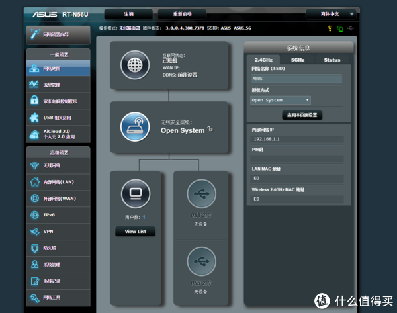The width and height of the screenshot is (397, 313).
Task: Open the VPN settings icon
Action: click(34, 231)
